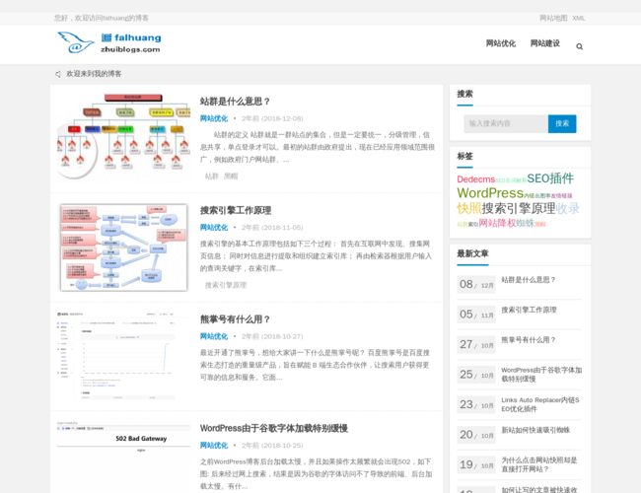
Task: Click the 23 / 10月 date badge
Action: [476, 404]
